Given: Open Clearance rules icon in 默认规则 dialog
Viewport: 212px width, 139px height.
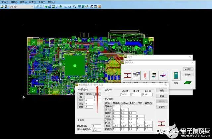Looking at the screenshot, I should pyautogui.click(x=127, y=76).
